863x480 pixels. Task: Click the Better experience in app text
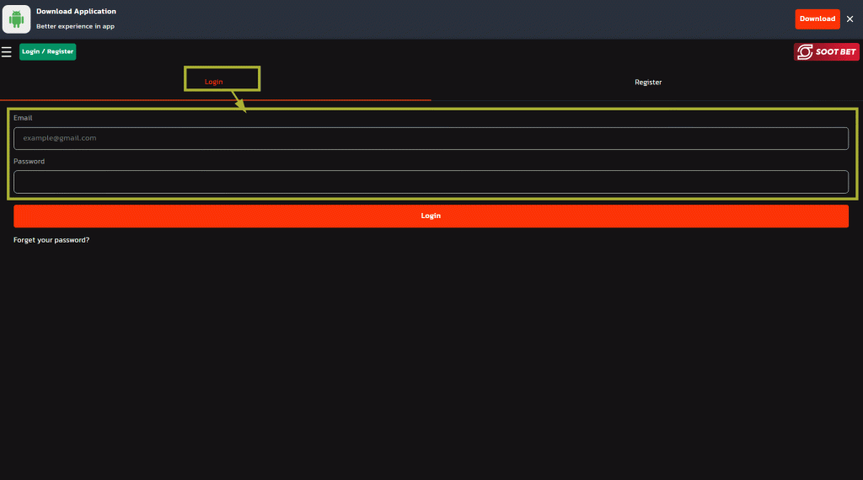click(75, 26)
